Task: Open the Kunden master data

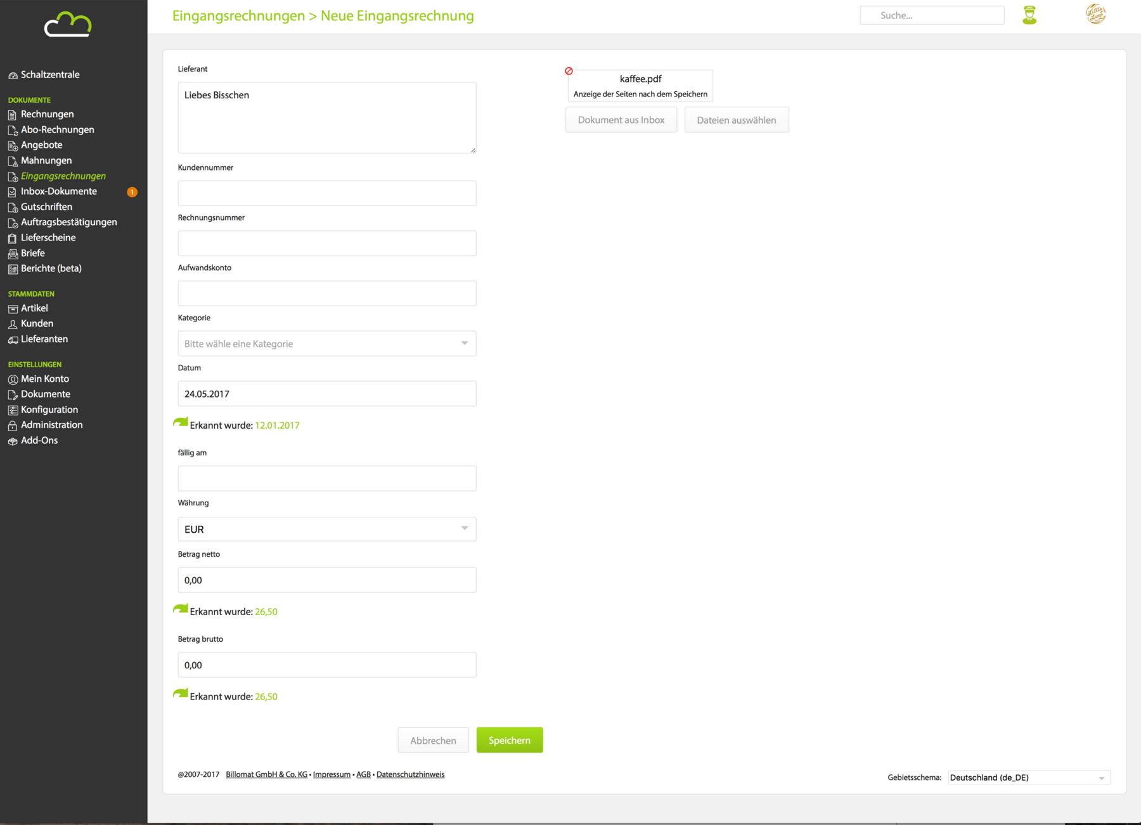Action: 37,323
